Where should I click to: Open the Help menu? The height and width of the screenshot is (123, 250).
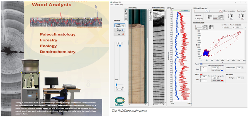pyautogui.click(x=121, y=5)
